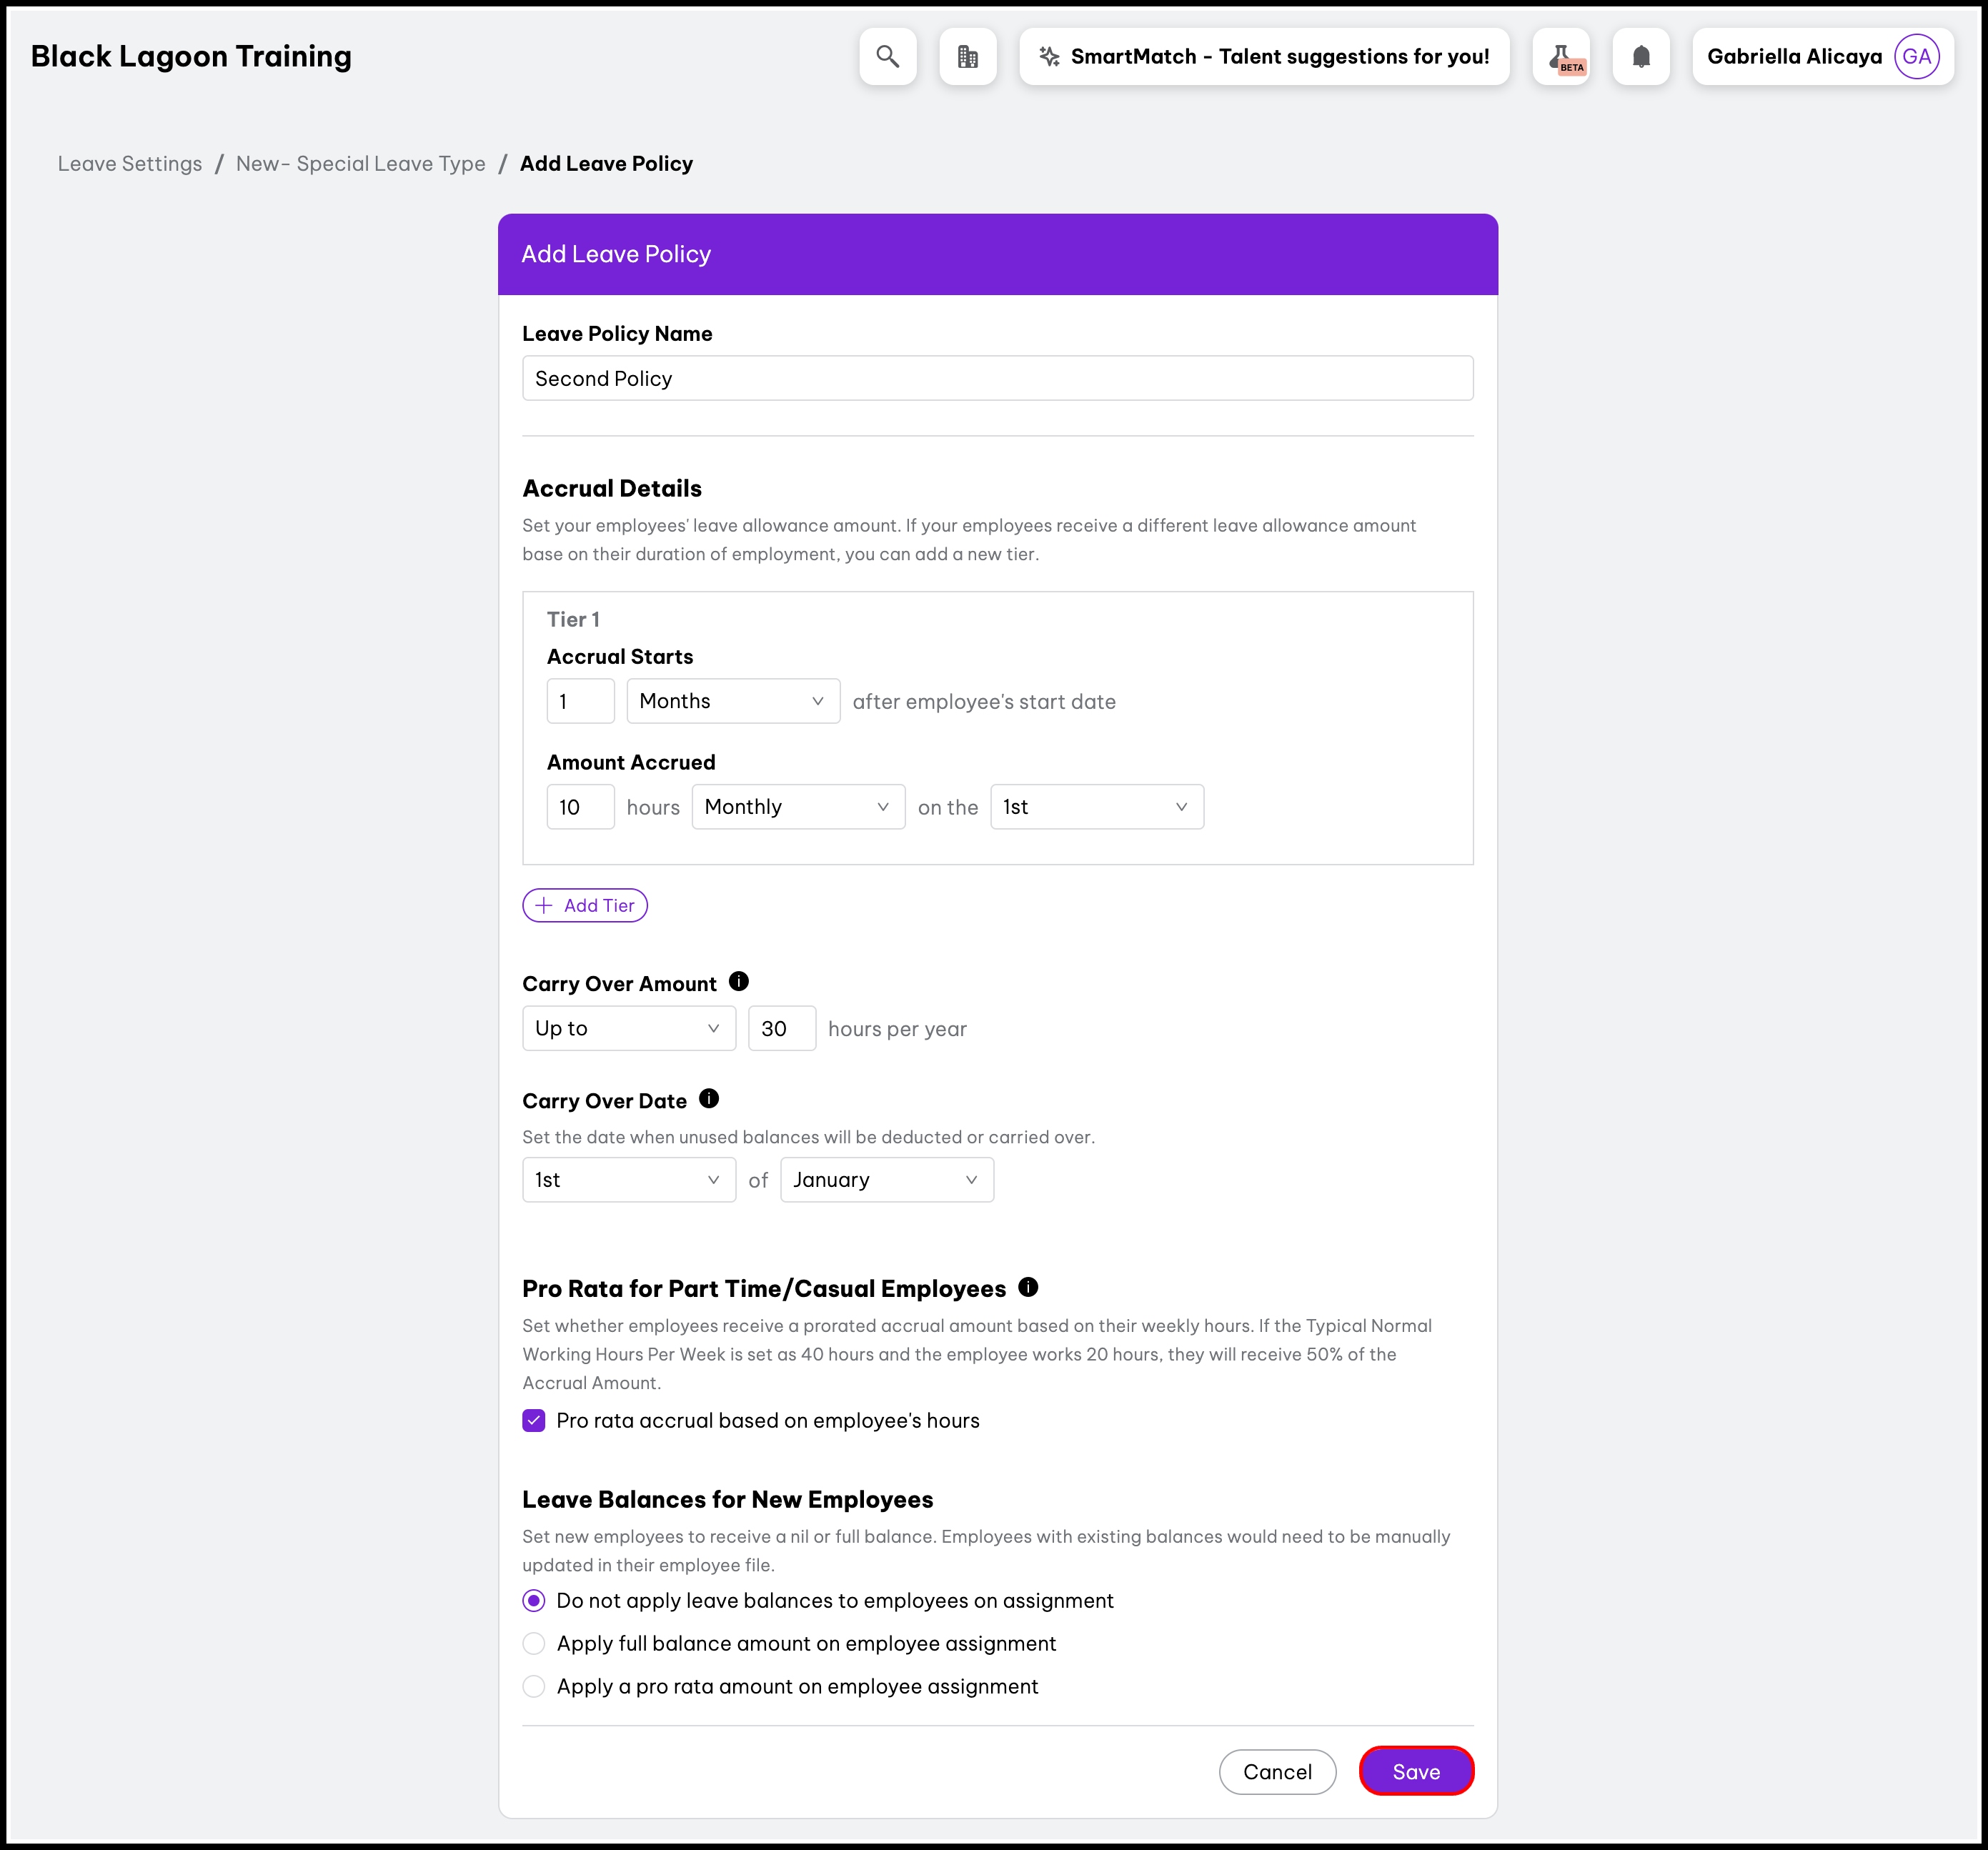The height and width of the screenshot is (1850, 1988).
Task: Click the GA user avatar
Action: click(x=1916, y=57)
